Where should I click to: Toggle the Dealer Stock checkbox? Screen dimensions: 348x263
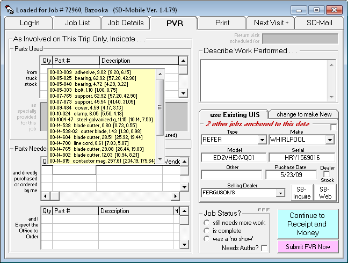coord(327,174)
